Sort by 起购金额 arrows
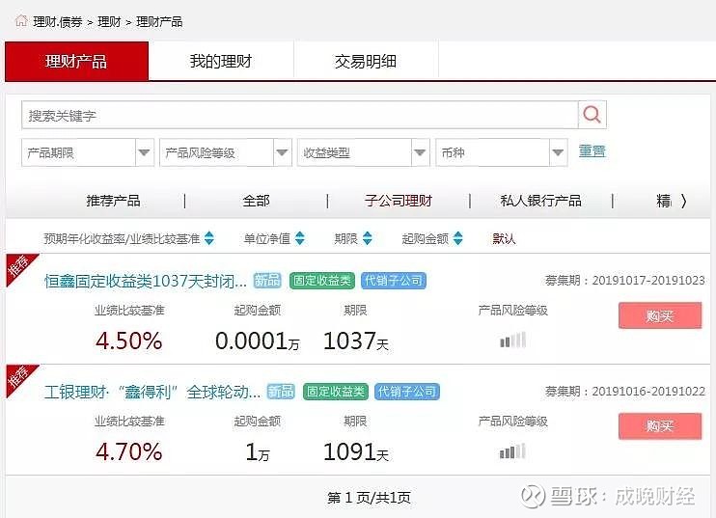 pos(458,238)
